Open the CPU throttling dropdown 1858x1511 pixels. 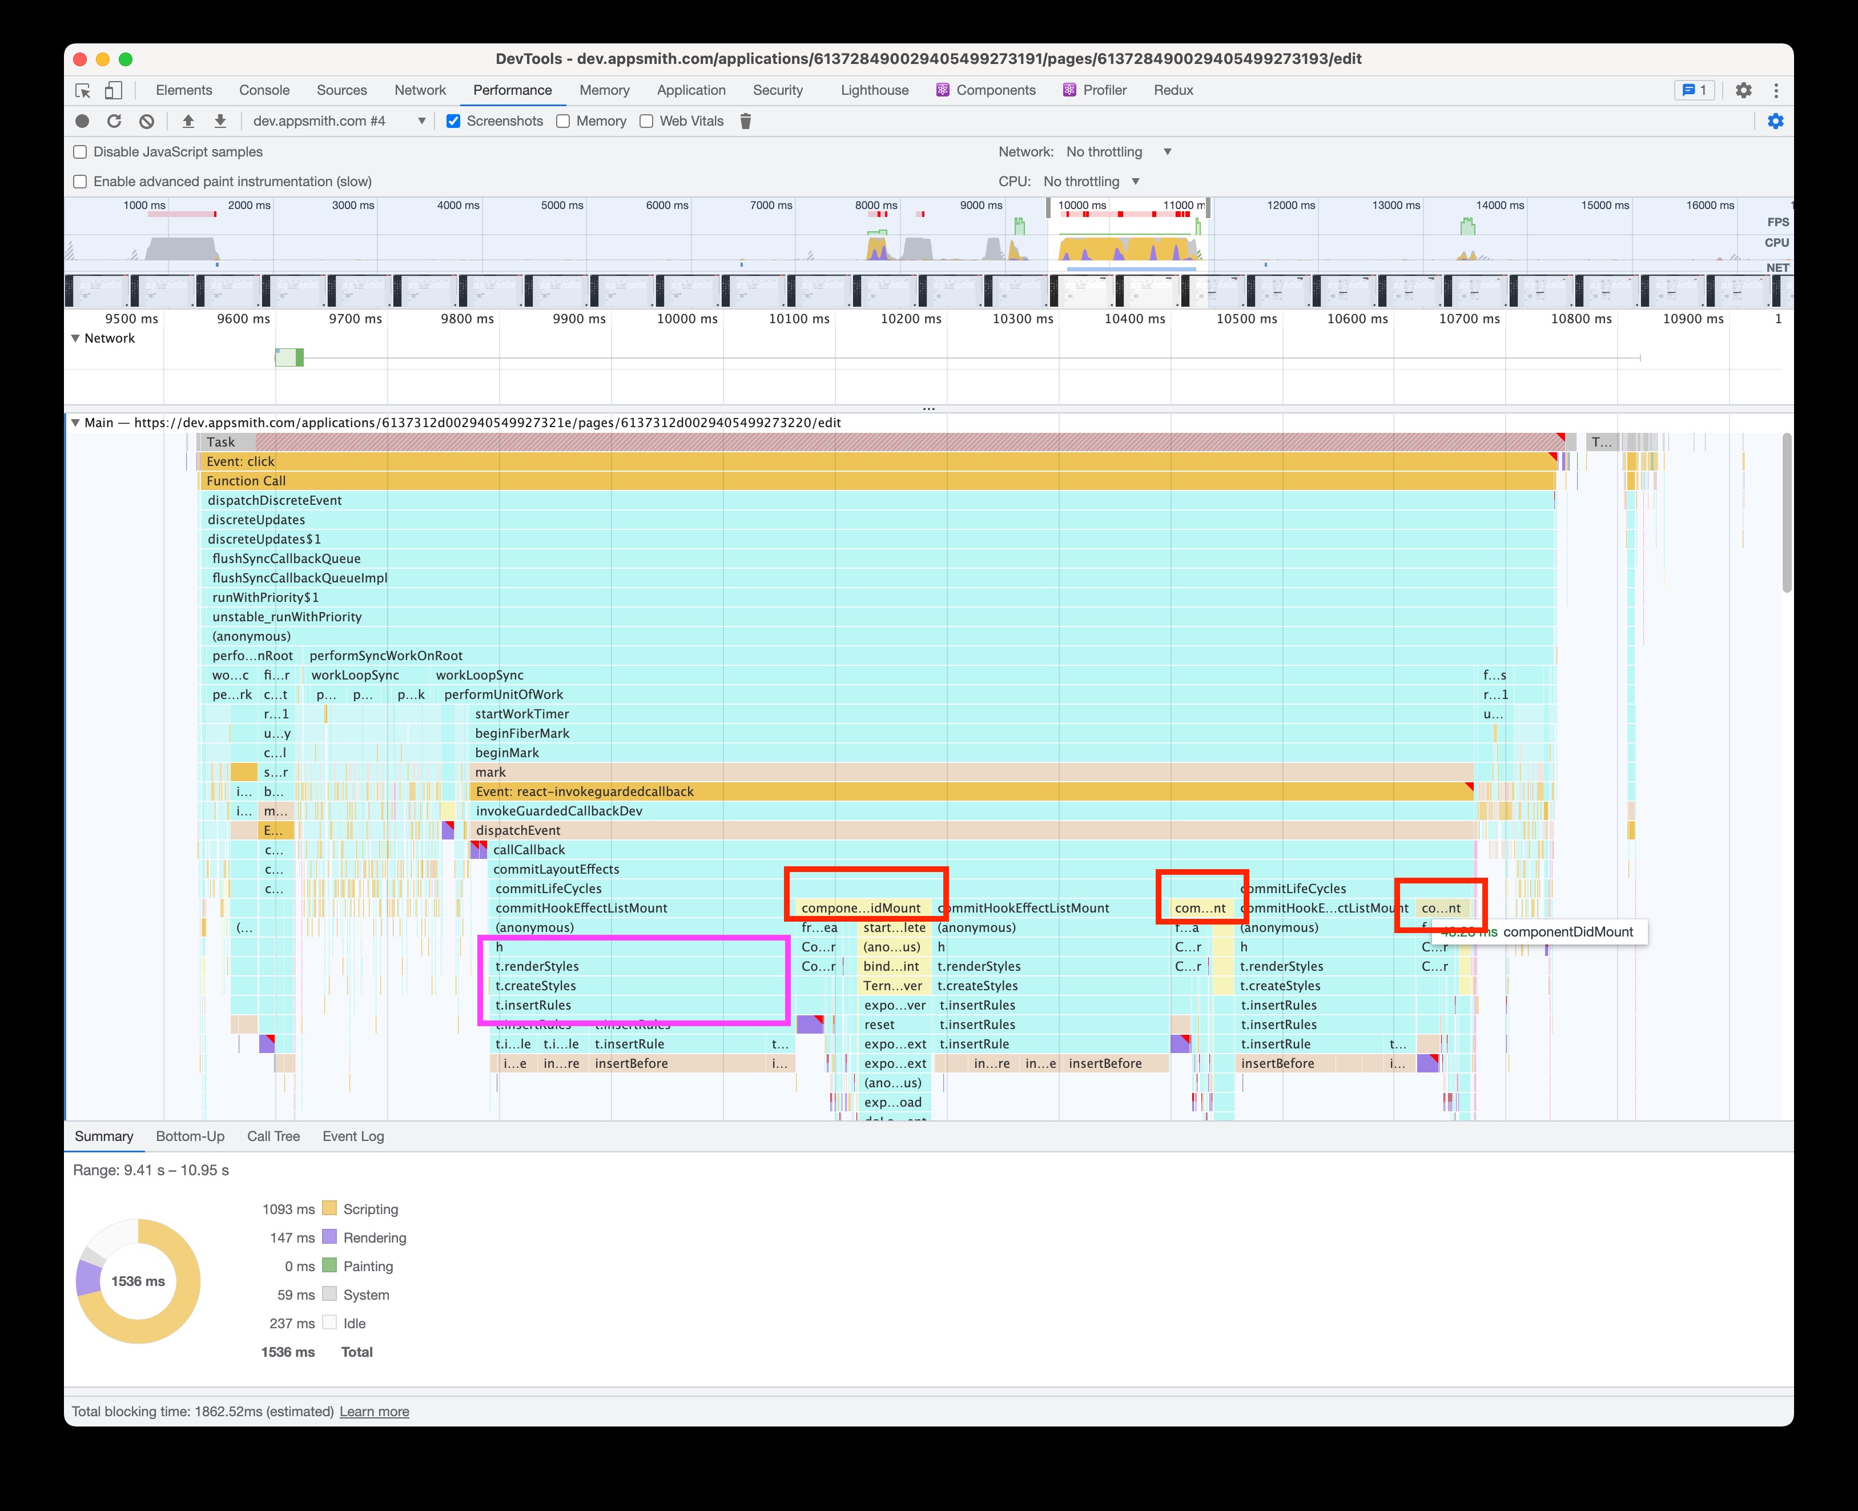[1091, 181]
